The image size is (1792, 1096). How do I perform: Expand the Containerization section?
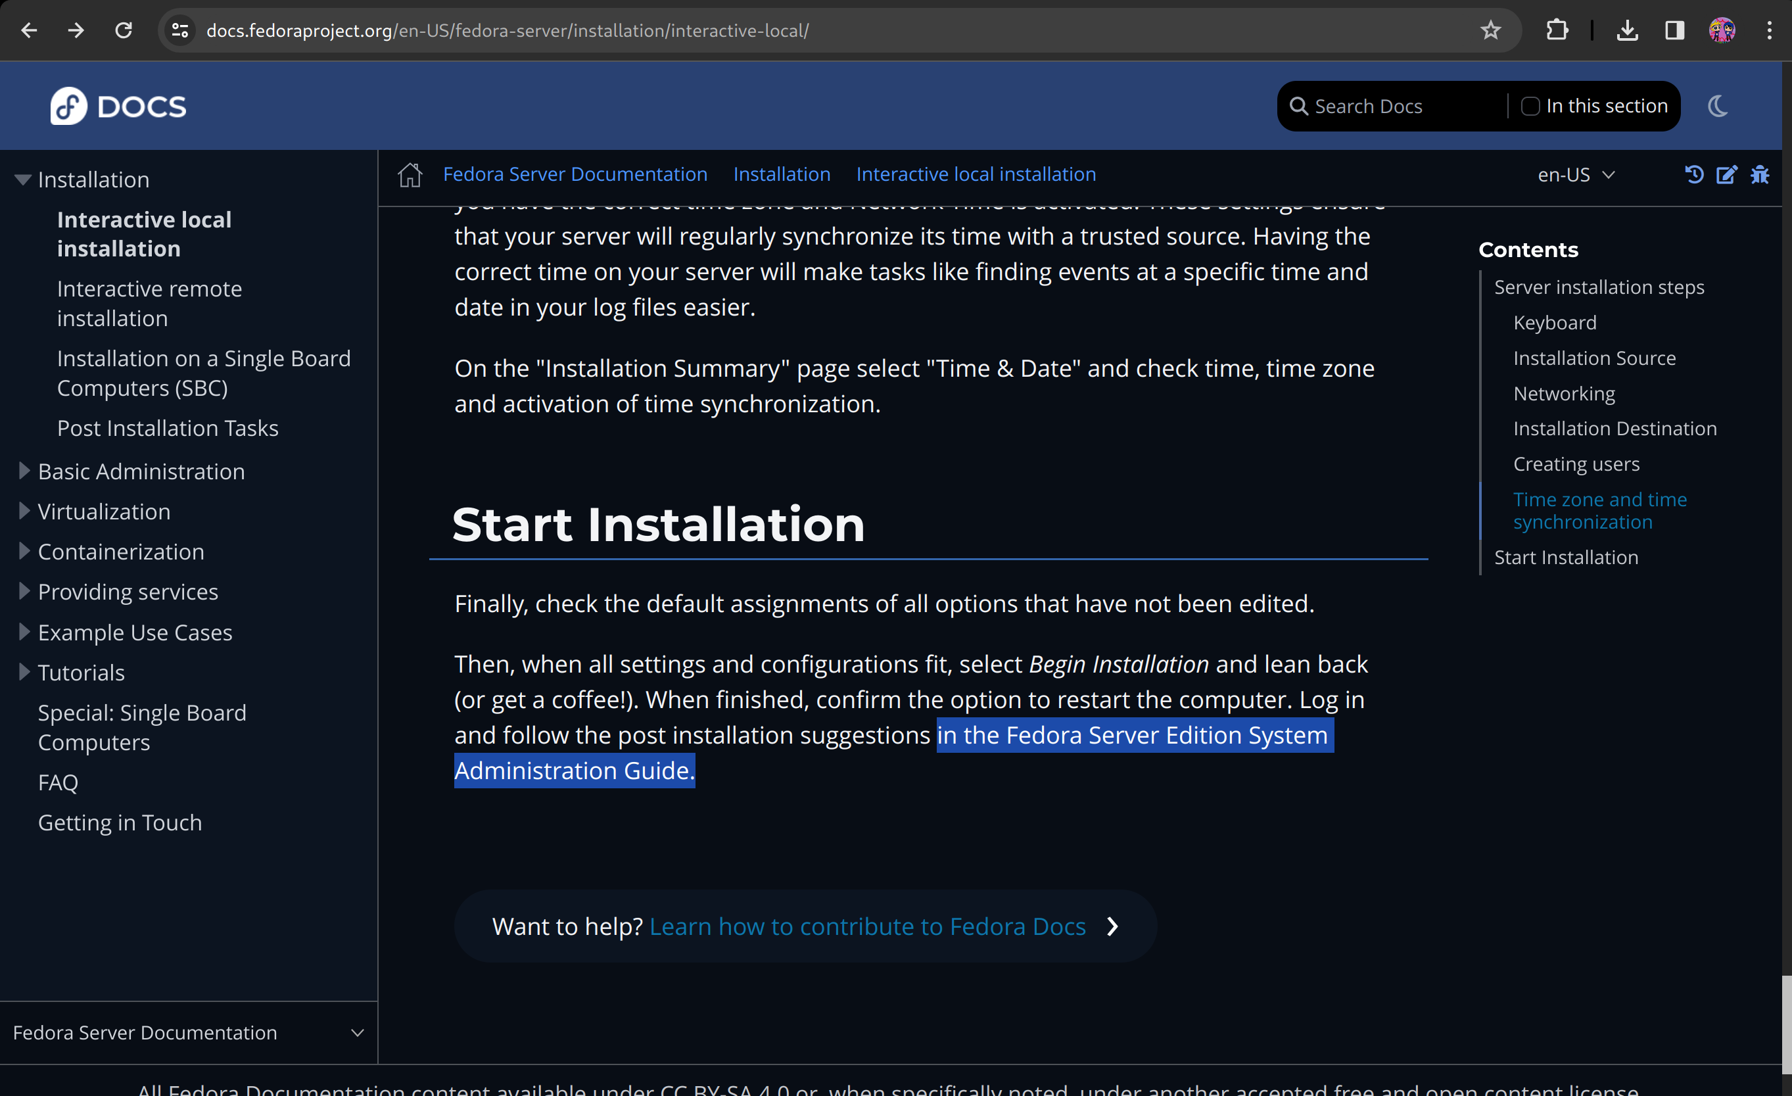coord(24,551)
